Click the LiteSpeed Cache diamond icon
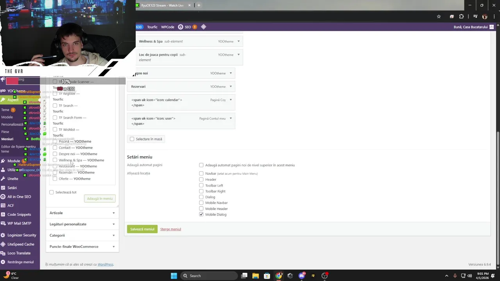 (x=3, y=244)
